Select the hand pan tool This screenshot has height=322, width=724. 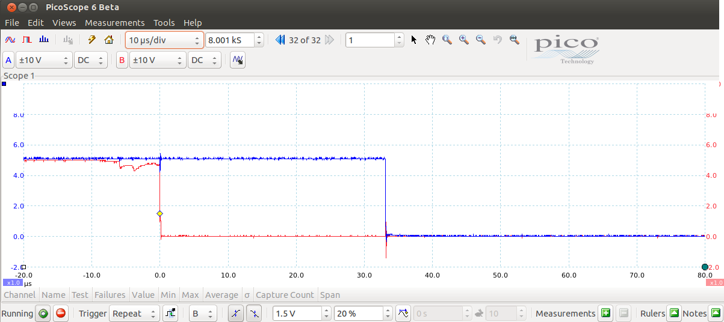pos(430,40)
